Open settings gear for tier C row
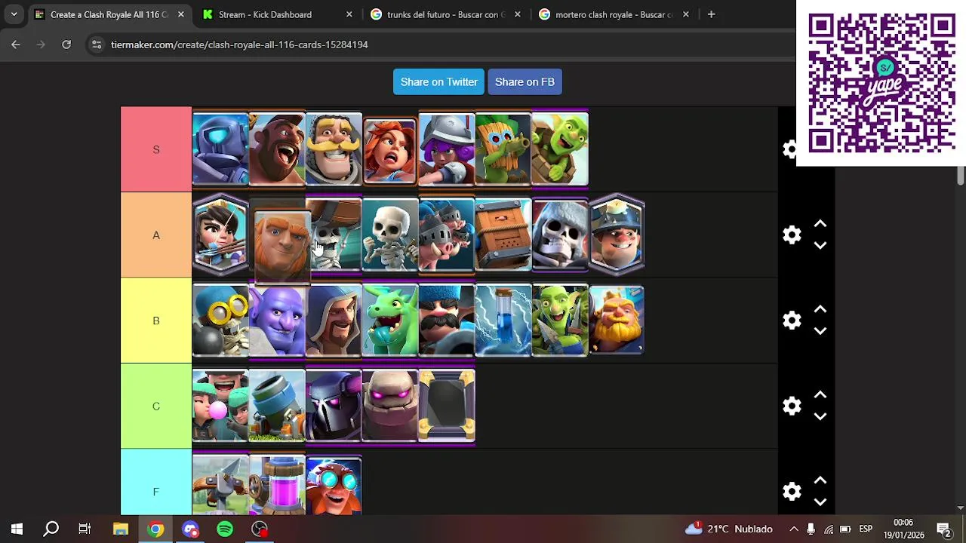 [x=792, y=406]
